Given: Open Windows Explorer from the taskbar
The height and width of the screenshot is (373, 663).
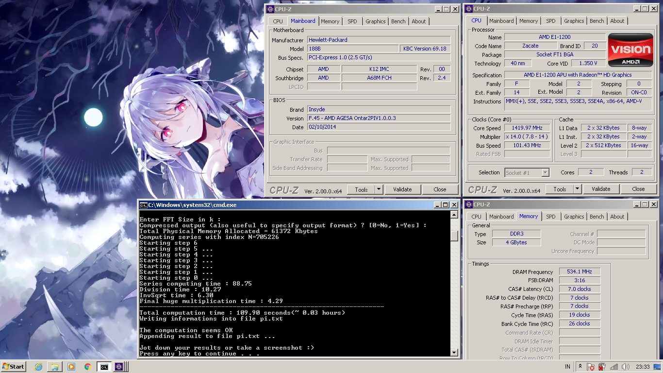Looking at the screenshot, I should tap(55, 367).
